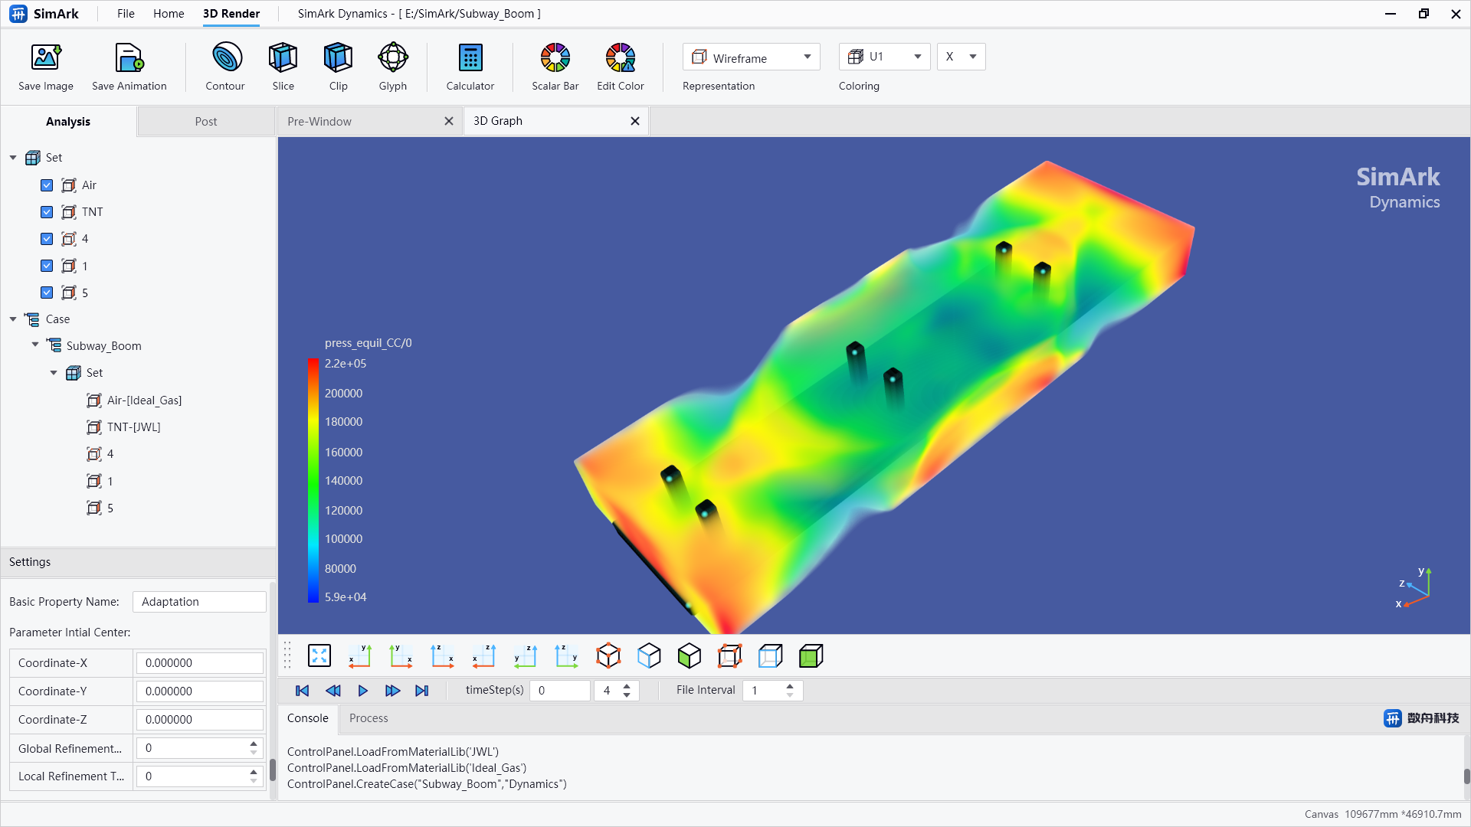Uncheck the TNT set checkbox
Viewport: 1471px width, 827px height.
(x=47, y=212)
